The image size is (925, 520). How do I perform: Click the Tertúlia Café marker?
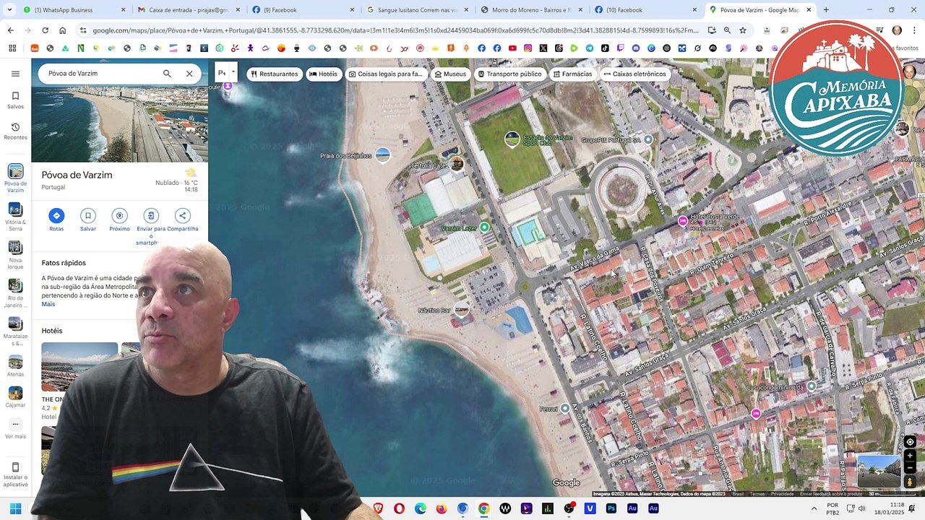[x=456, y=165]
